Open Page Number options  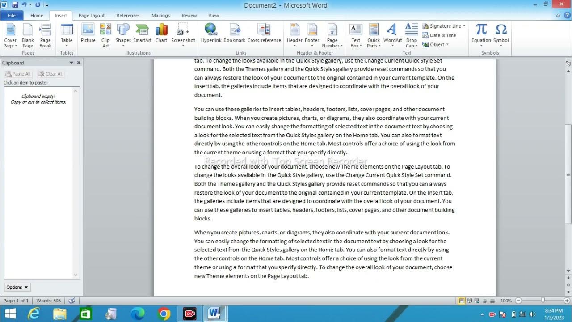click(332, 36)
